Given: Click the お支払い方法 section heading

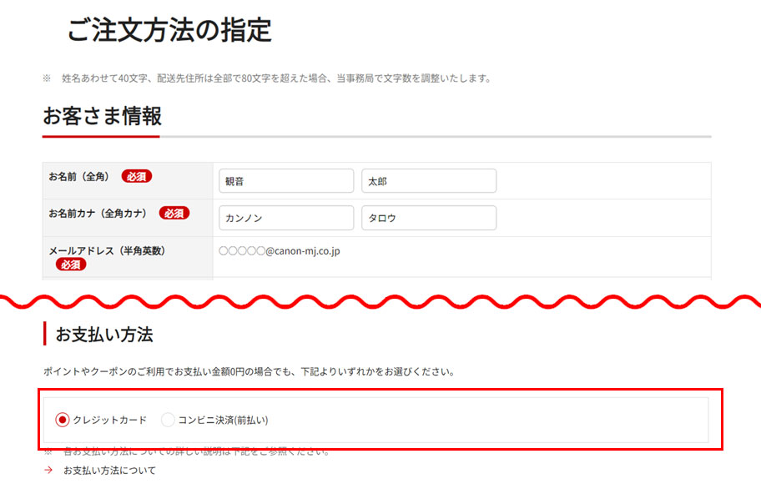Looking at the screenshot, I should 103,335.
